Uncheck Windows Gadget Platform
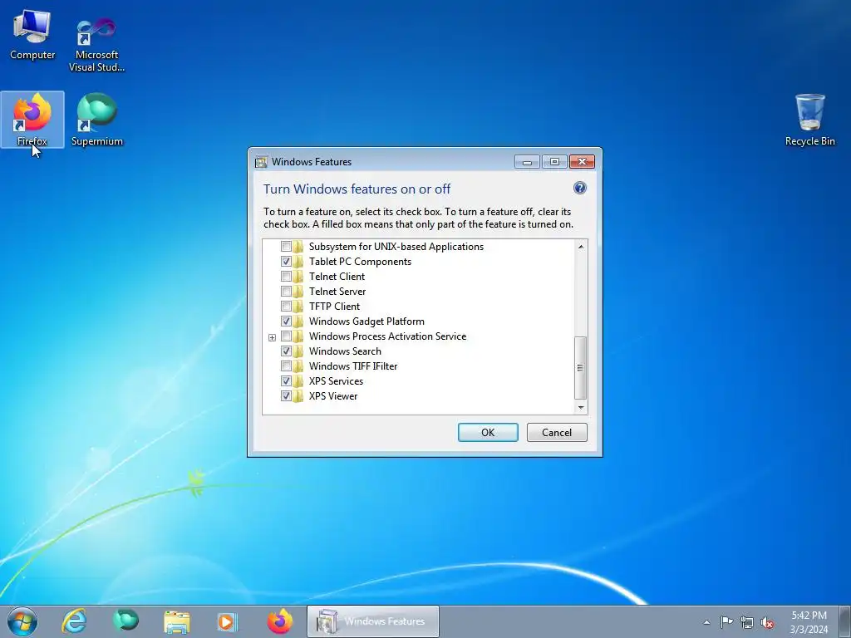 click(x=286, y=321)
